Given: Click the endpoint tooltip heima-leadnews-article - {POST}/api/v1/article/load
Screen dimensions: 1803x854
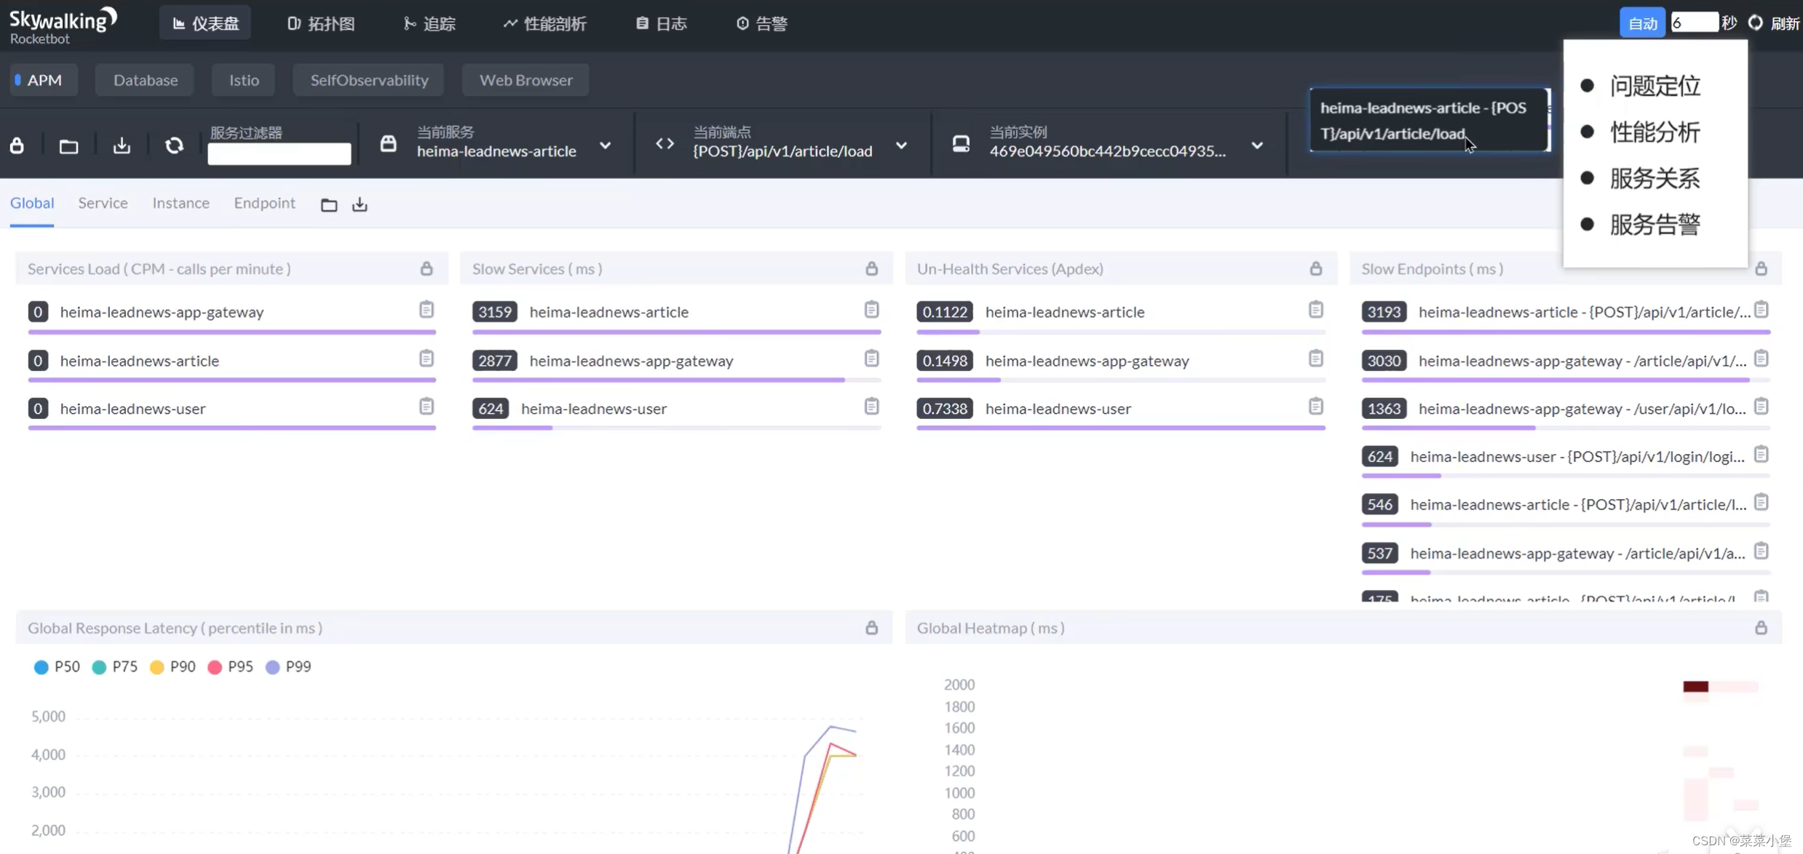Looking at the screenshot, I should pyautogui.click(x=1430, y=120).
